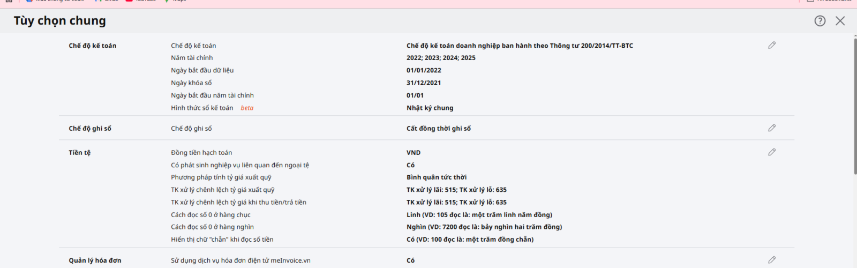This screenshot has height=268, width=857.
Task: Close the Tùy chọn chung panel
Action: click(x=840, y=21)
